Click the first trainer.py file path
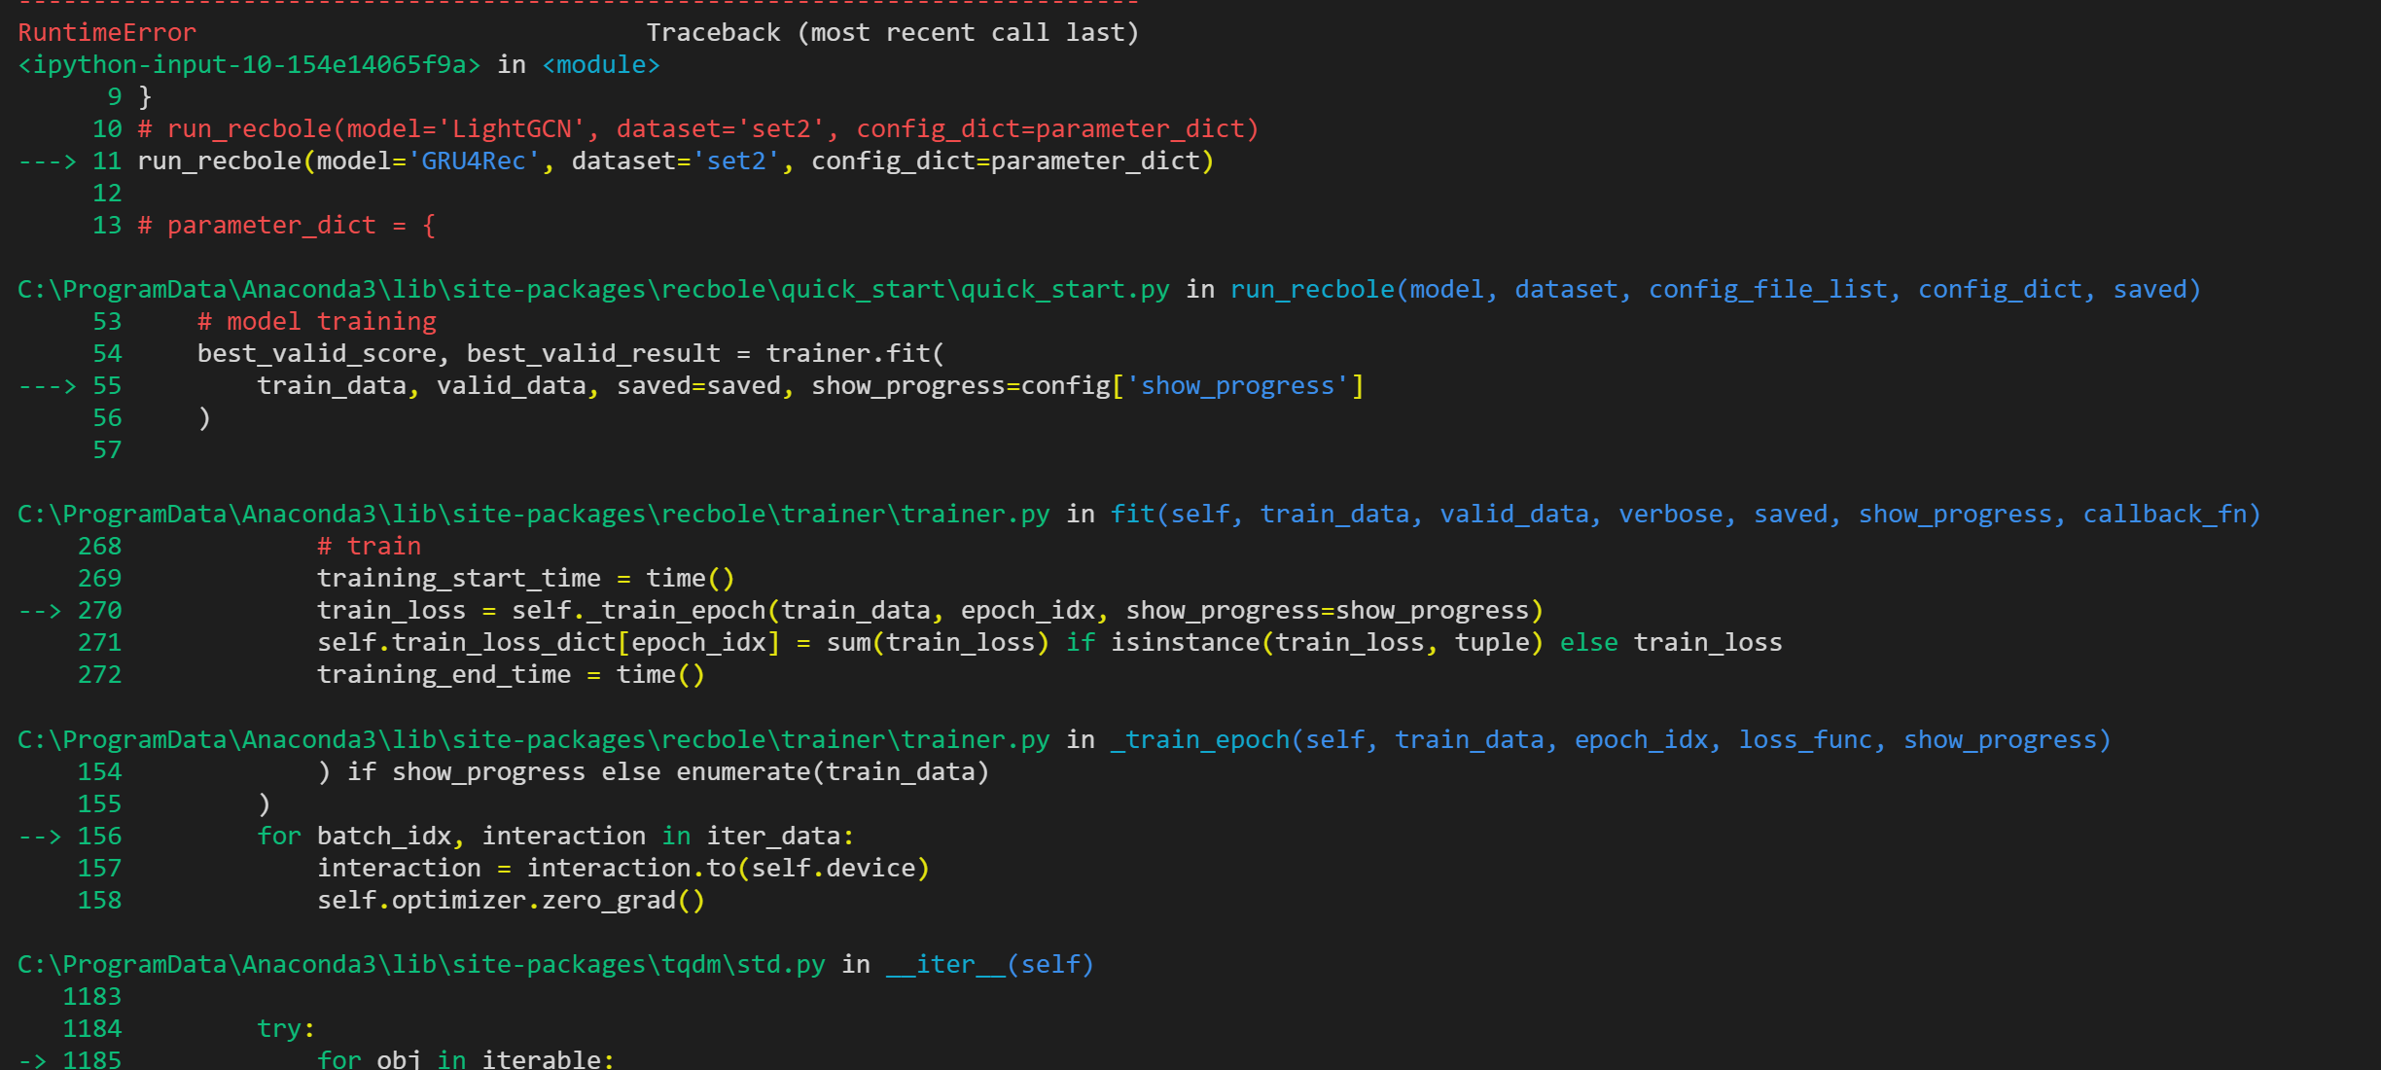Screen dimensions: 2381x1070 [533, 514]
